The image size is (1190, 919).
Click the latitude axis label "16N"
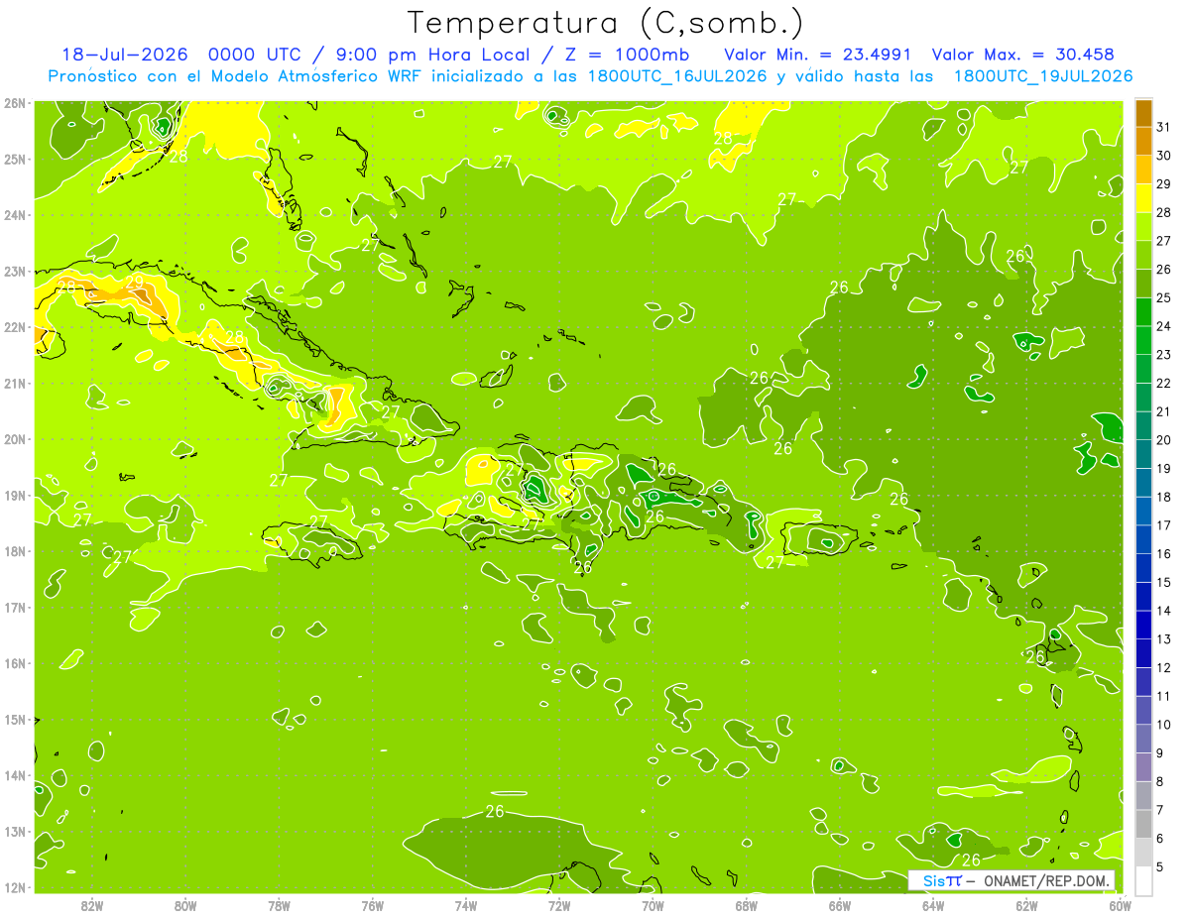point(14,663)
